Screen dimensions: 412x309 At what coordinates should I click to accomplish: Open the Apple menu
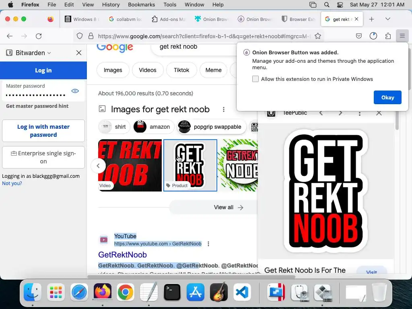tap(10, 5)
